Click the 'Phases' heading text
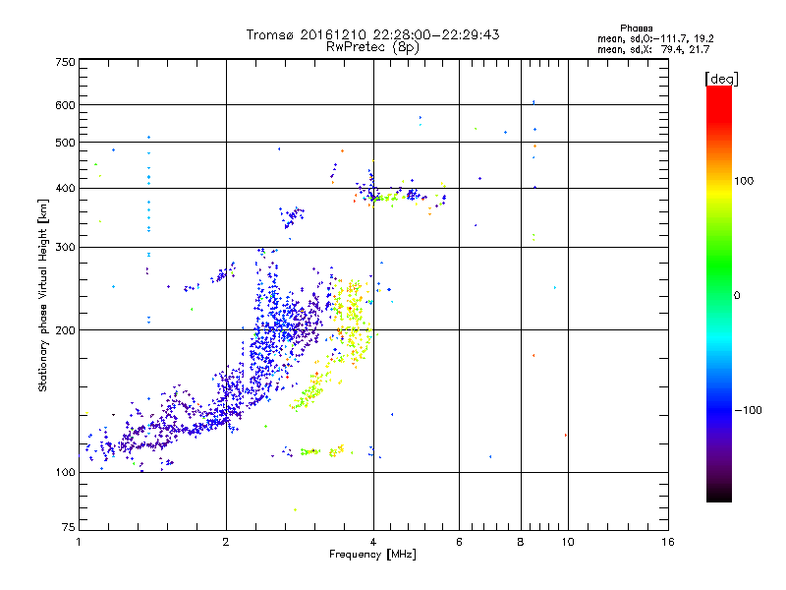 coord(636,29)
